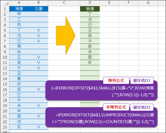Select row 23 header
Screen dimensions: 166x133
coord(5,127)
